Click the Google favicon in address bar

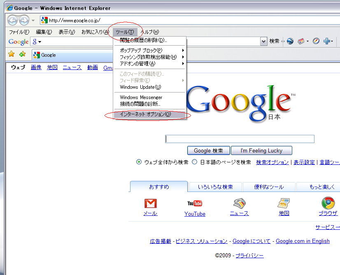pos(44,20)
